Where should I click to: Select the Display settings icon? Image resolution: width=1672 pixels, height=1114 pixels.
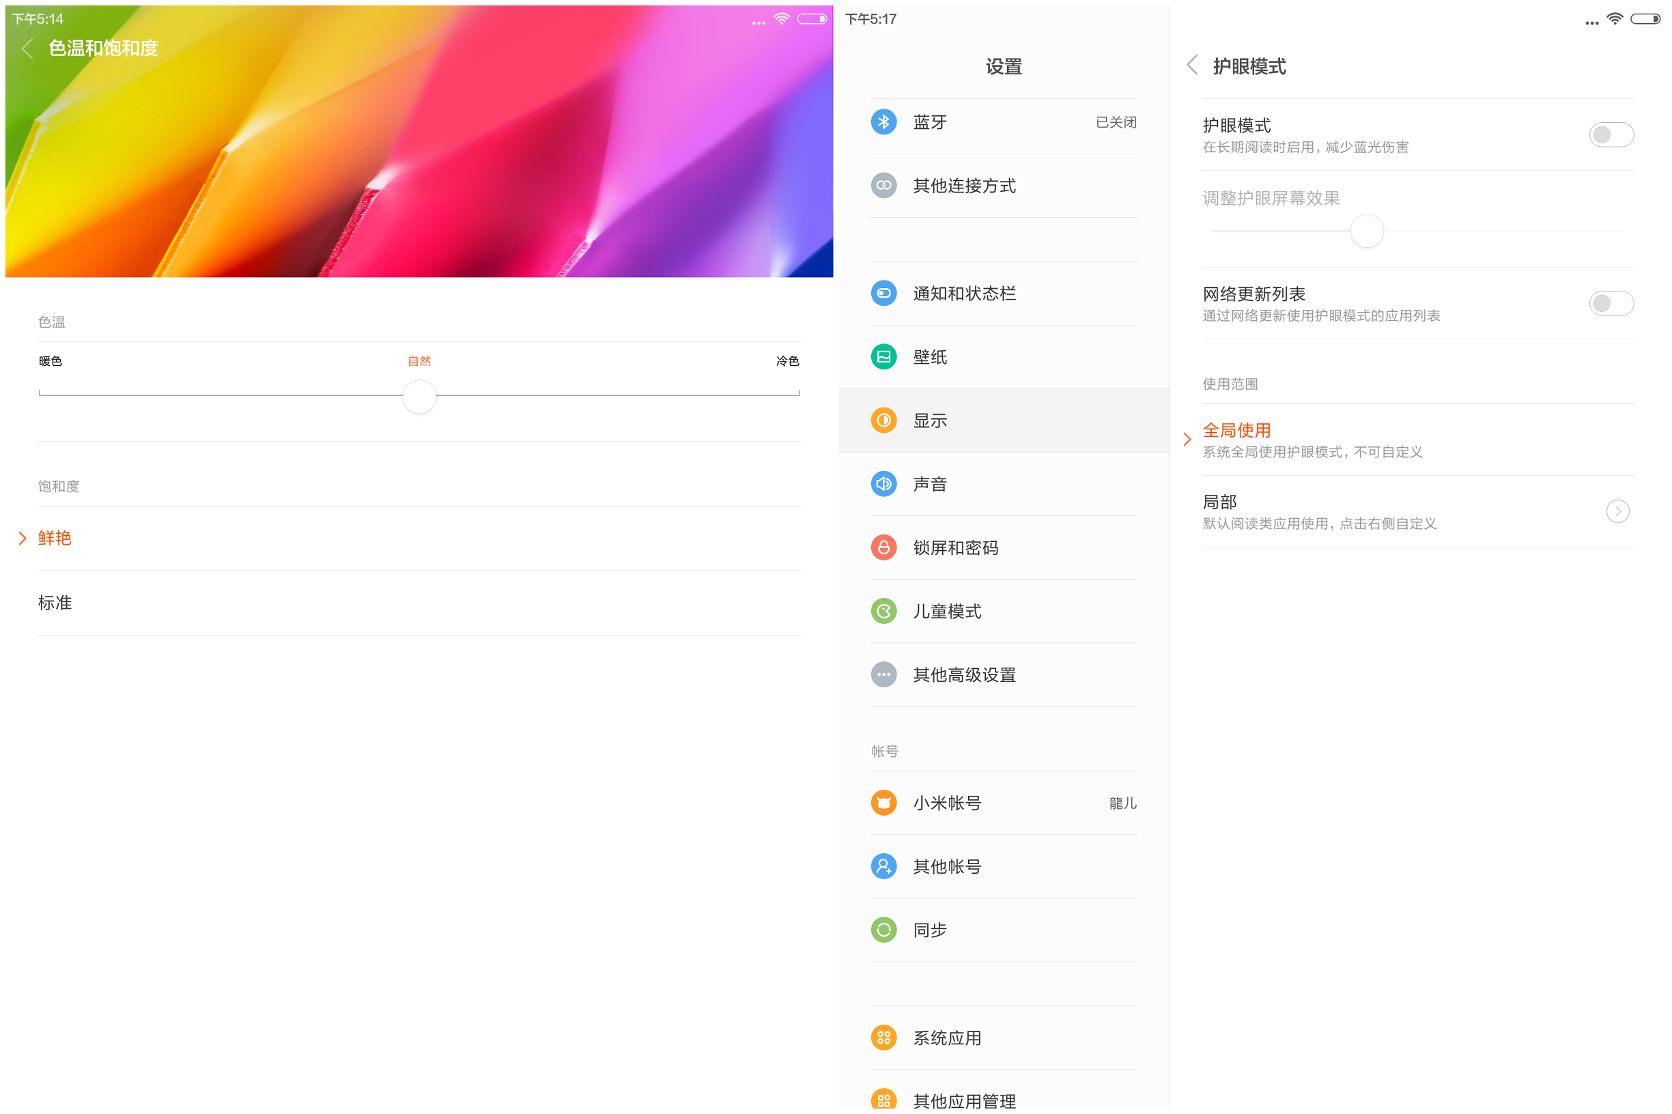pos(884,421)
